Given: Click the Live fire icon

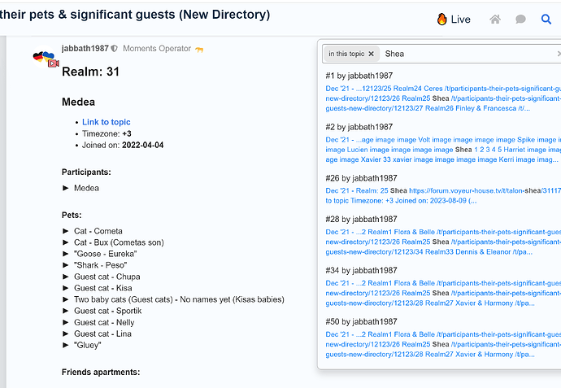Looking at the screenshot, I should pyautogui.click(x=441, y=20).
